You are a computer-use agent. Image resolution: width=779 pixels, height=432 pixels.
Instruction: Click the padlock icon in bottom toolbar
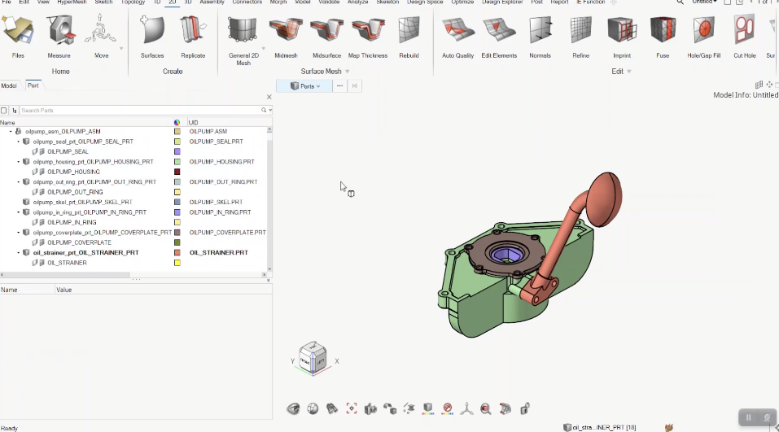[x=525, y=408]
